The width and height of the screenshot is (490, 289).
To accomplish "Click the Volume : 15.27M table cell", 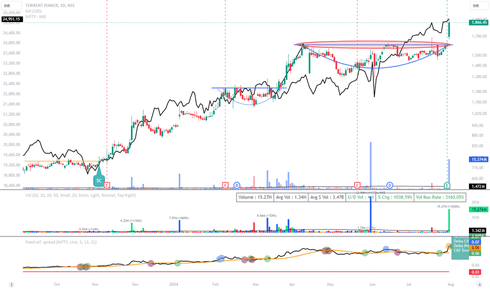I will [255, 197].
